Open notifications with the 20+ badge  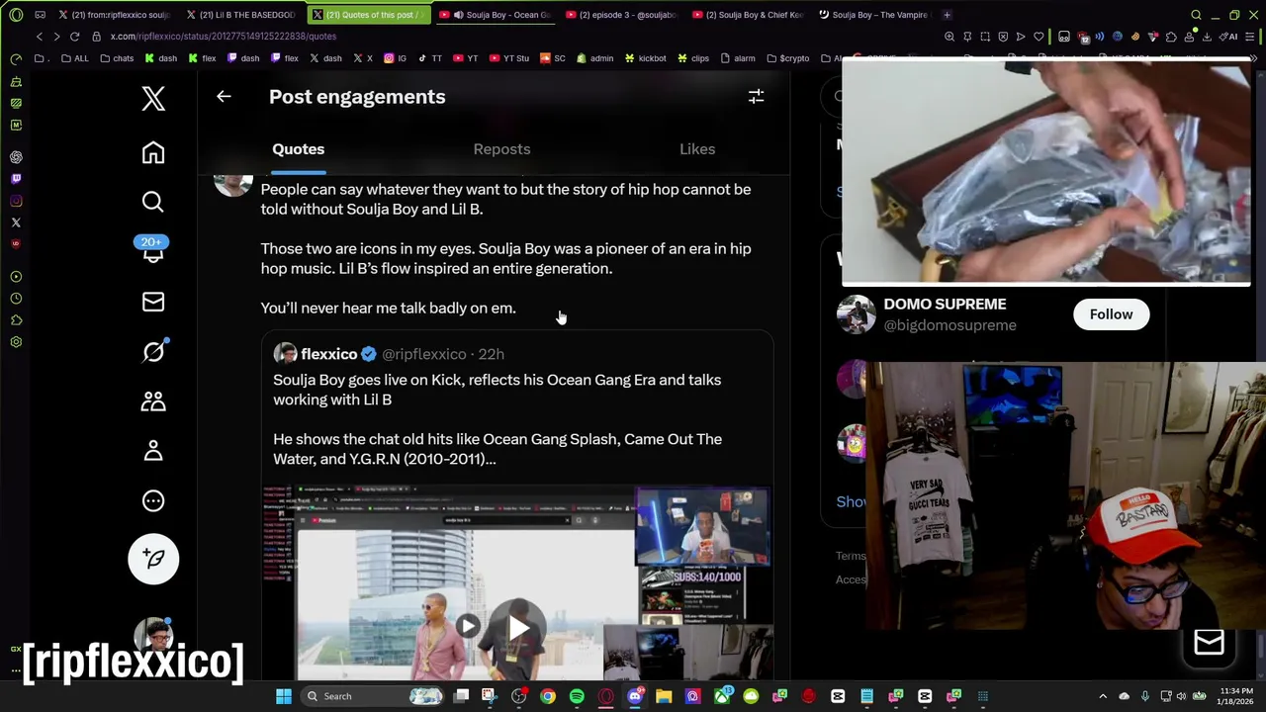[x=152, y=249]
